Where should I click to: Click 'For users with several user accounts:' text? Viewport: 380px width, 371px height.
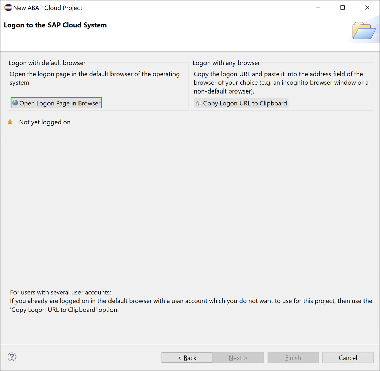[x=61, y=292]
